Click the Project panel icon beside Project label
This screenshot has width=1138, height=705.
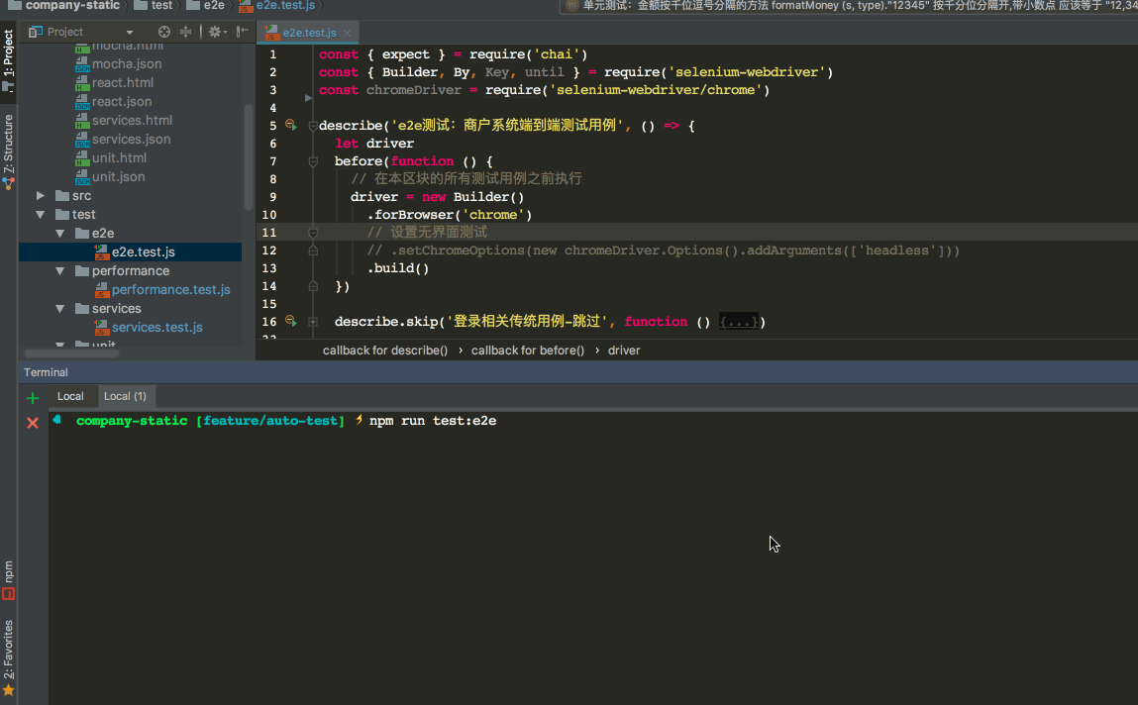(x=35, y=32)
